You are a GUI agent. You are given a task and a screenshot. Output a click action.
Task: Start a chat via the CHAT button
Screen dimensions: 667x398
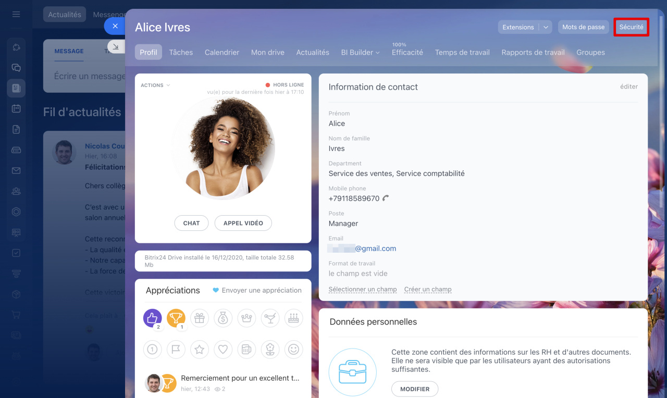coord(191,223)
